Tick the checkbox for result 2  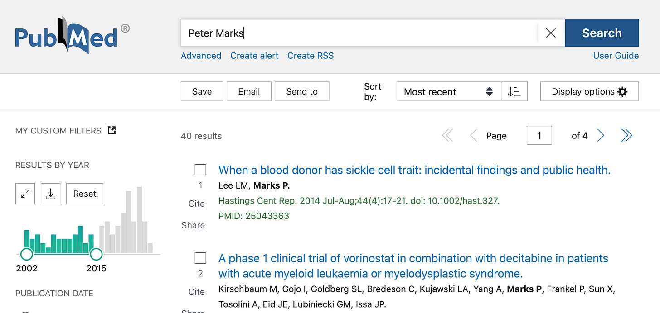(x=200, y=258)
